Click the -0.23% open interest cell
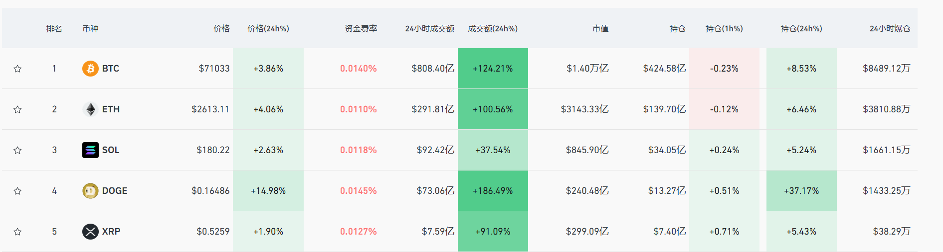 pyautogui.click(x=724, y=69)
